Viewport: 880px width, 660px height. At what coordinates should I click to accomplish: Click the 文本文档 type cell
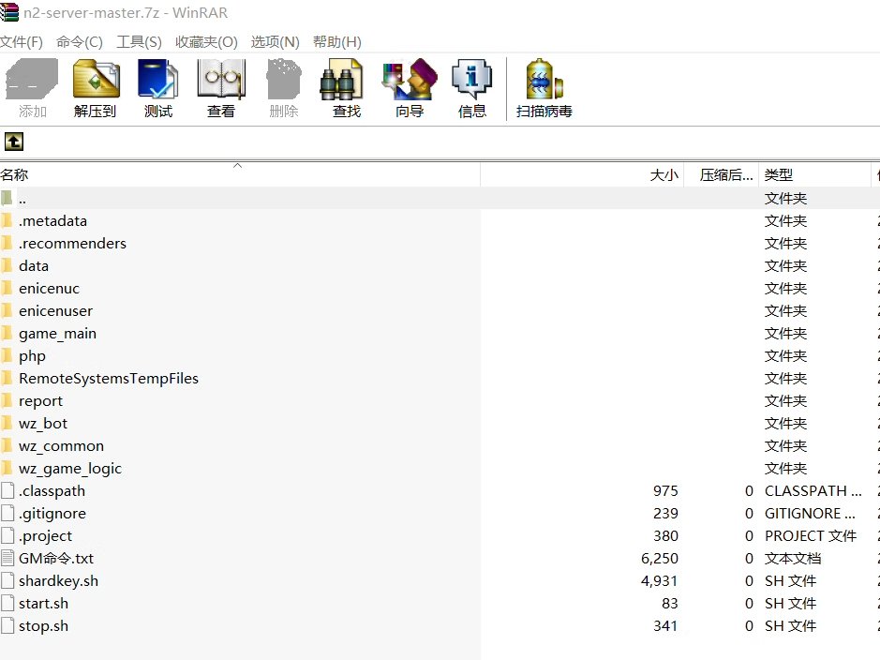pyautogui.click(x=793, y=559)
